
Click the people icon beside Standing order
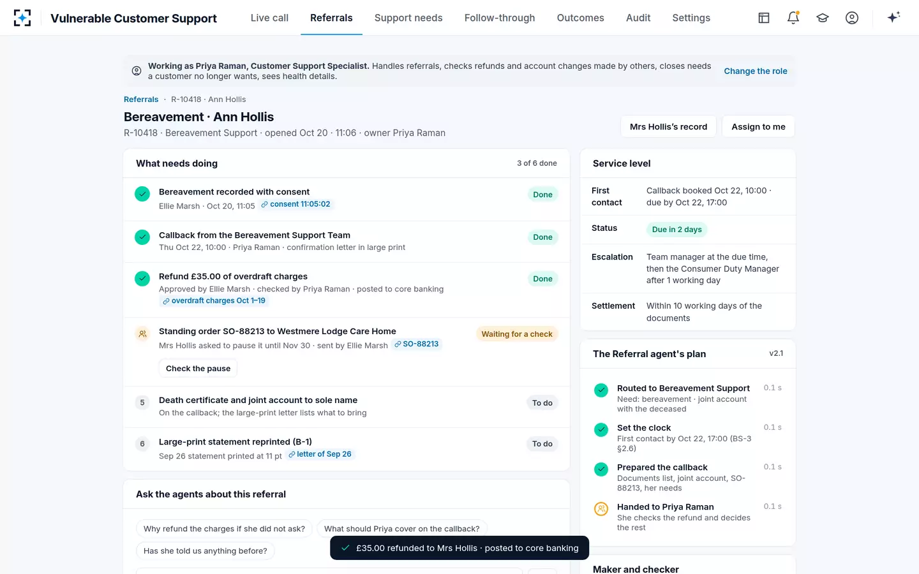click(x=142, y=334)
